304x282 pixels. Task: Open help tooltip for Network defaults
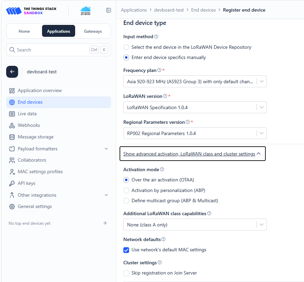[x=163, y=239]
